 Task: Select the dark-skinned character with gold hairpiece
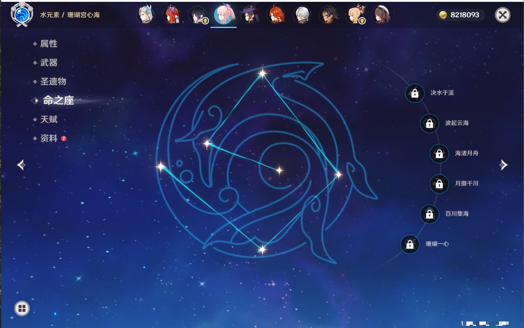[328, 15]
